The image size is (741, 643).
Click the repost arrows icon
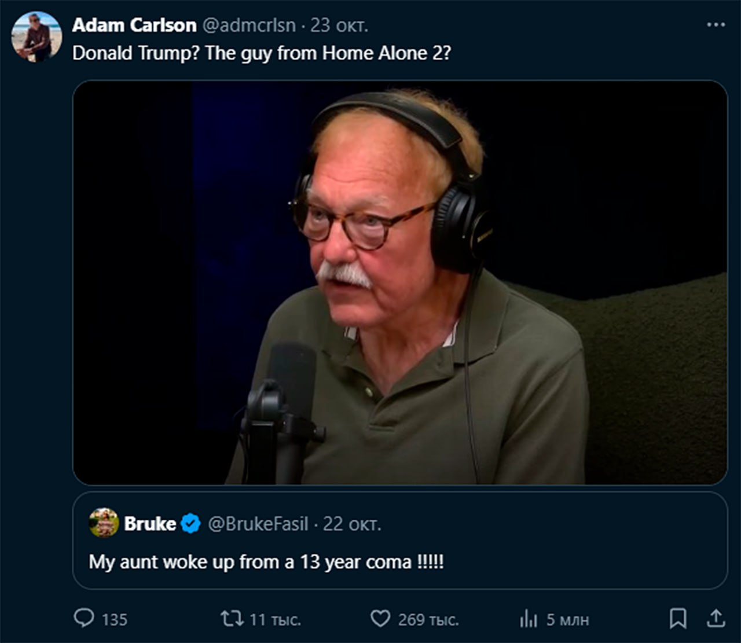[x=232, y=619]
